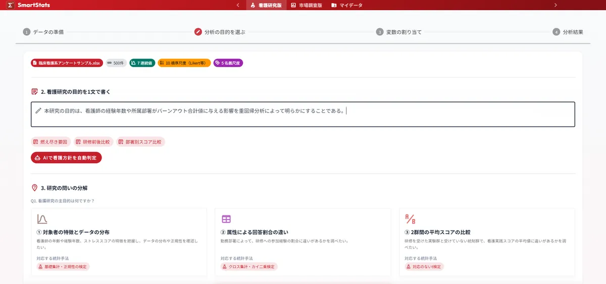
Task: Go to step 4 分析結果
Action: [568, 32]
